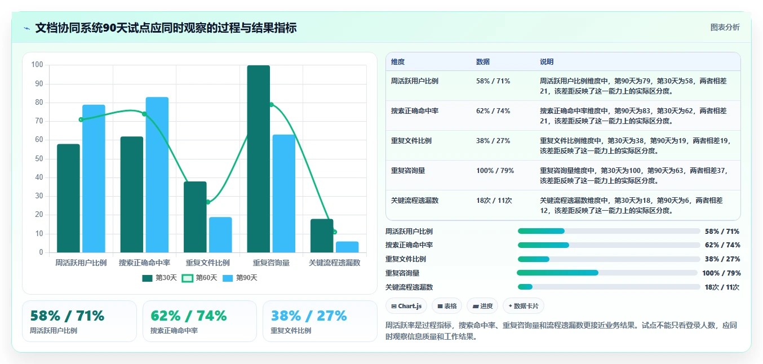Toggle the 第60天 legend item
Viewport: 763px width, 364px height.
point(199,278)
